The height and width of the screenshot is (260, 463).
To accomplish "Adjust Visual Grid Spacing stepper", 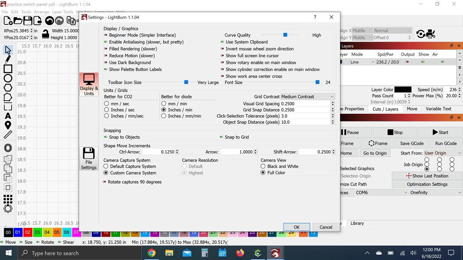I will click(x=333, y=104).
